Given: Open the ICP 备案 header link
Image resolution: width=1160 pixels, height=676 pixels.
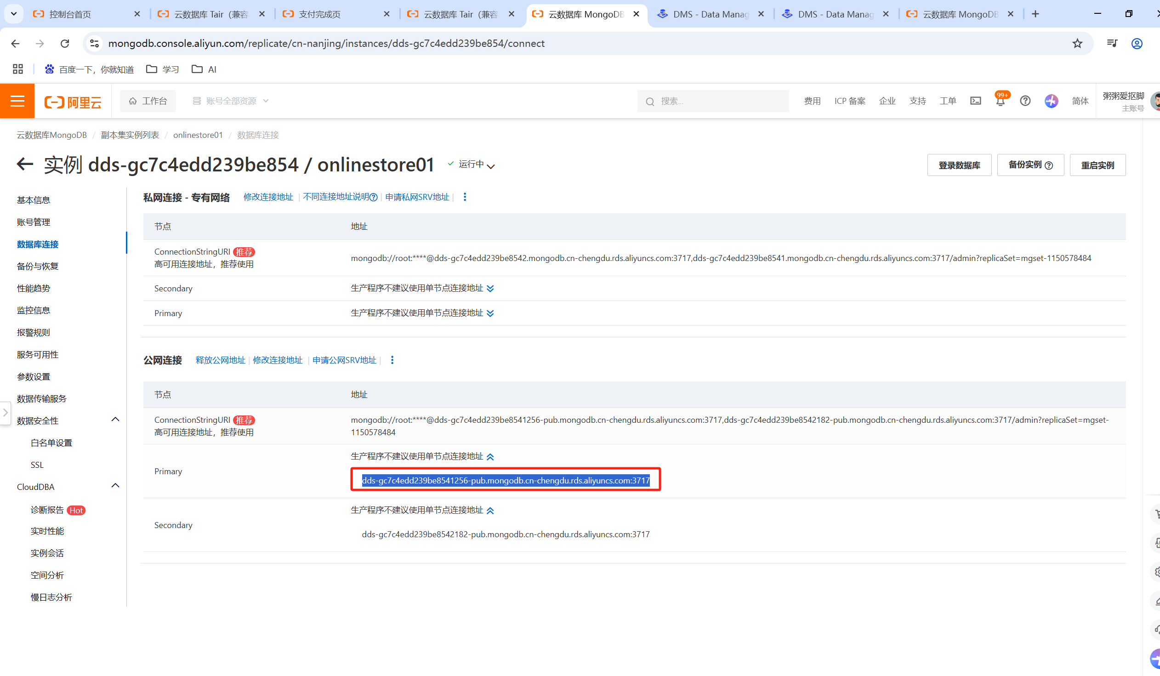Looking at the screenshot, I should pos(849,101).
